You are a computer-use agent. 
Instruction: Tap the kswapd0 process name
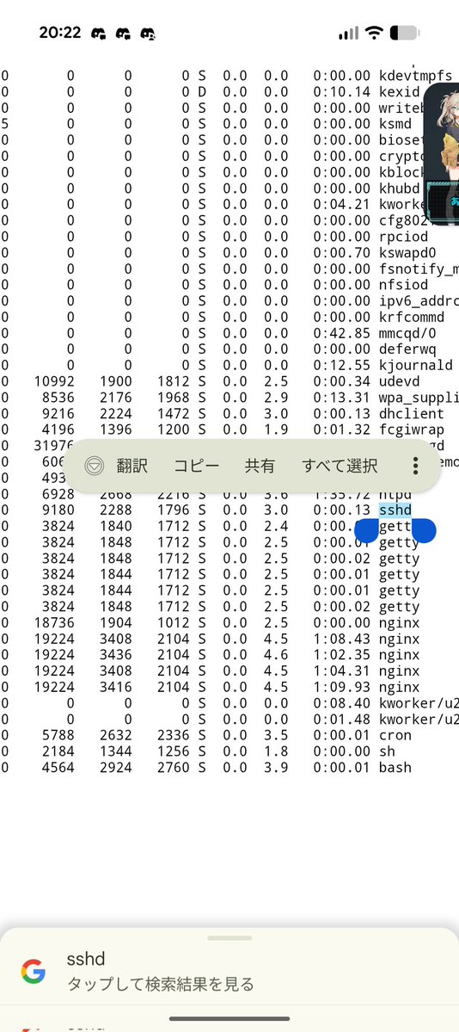[x=407, y=253]
